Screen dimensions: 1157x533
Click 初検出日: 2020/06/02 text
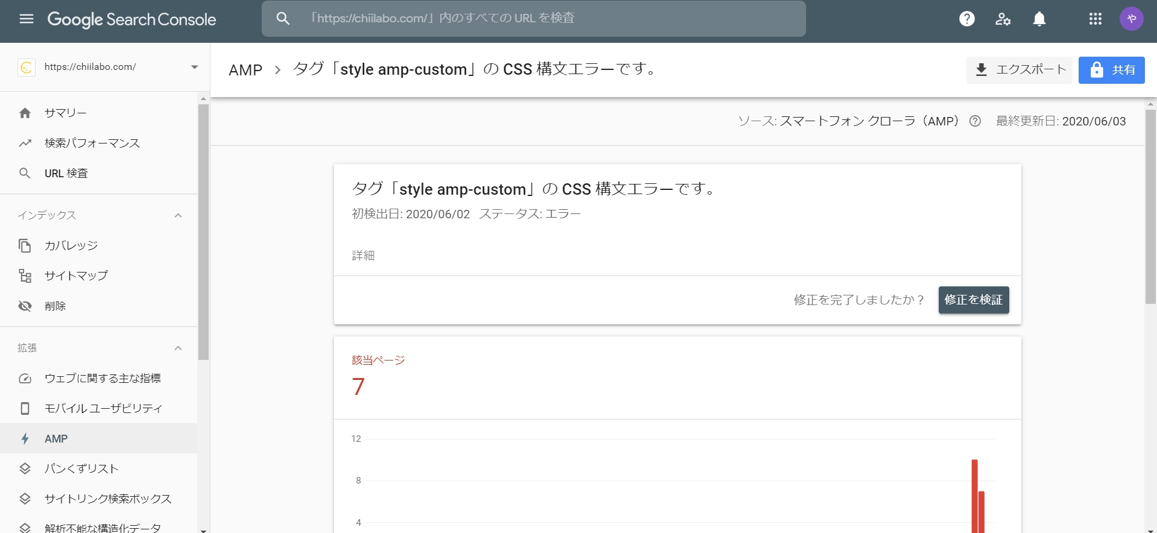click(x=411, y=214)
